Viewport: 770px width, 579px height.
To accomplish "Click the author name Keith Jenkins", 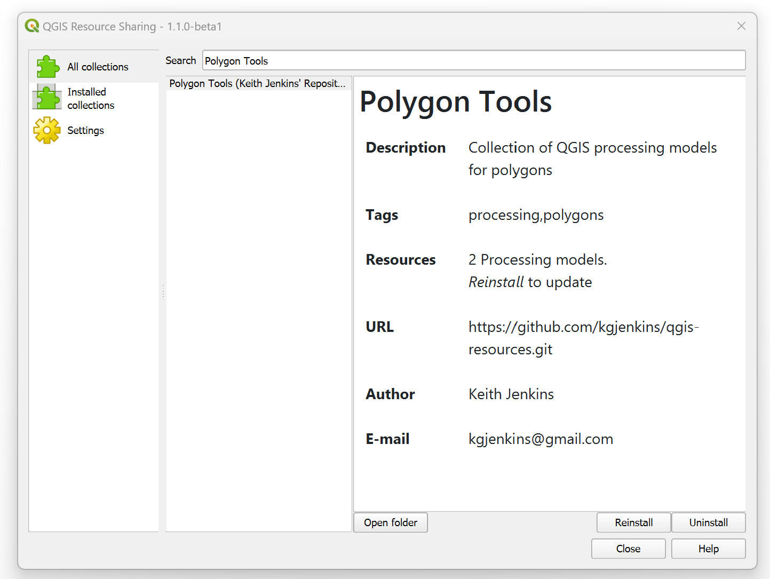I will (511, 394).
